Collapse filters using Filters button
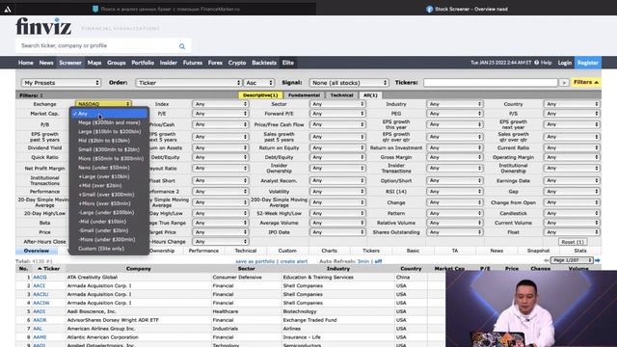 586,82
